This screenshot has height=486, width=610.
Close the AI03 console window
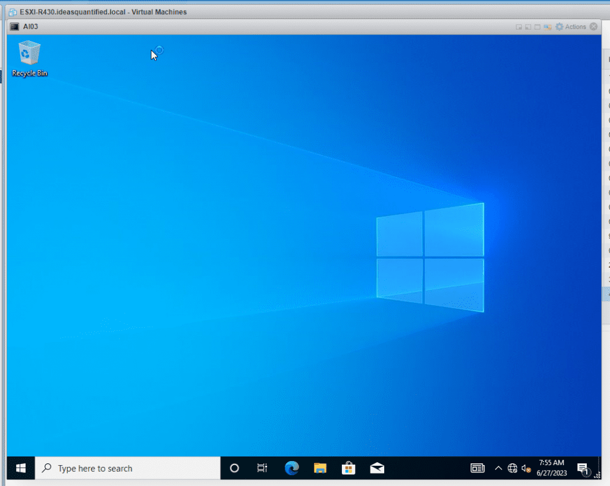click(x=594, y=26)
